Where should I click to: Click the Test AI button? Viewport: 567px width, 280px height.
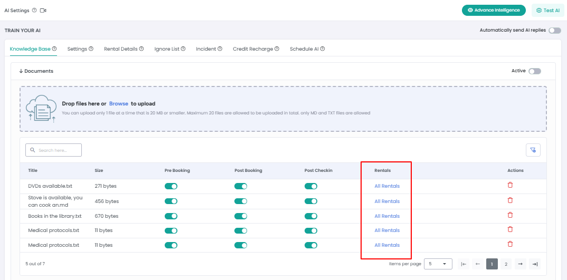[x=548, y=11]
